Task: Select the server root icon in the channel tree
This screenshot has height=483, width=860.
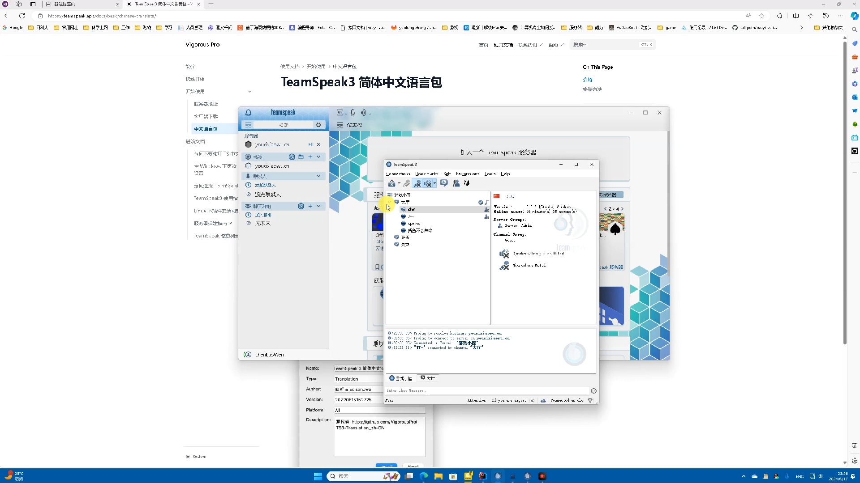Action: tap(390, 195)
